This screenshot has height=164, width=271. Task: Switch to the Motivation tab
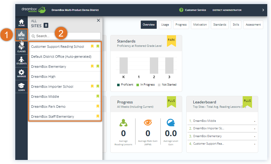[200, 25]
